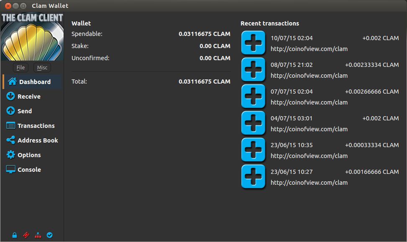Viewport: 407px width, 242px height.
Task: Click plus icon of 08/07/15 21:02 transaction
Action: (x=253, y=69)
